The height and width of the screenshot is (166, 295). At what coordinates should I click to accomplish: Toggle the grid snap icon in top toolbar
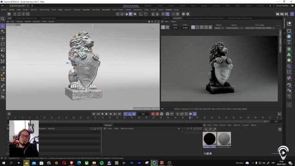(163, 14)
